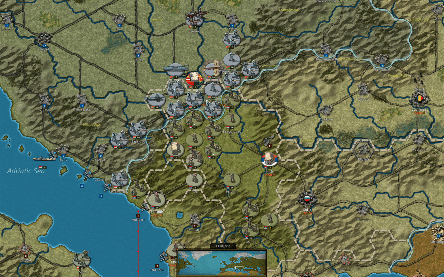Click the Pitesti town icon
This screenshot has width=444, height=277.
click(x=363, y=90)
